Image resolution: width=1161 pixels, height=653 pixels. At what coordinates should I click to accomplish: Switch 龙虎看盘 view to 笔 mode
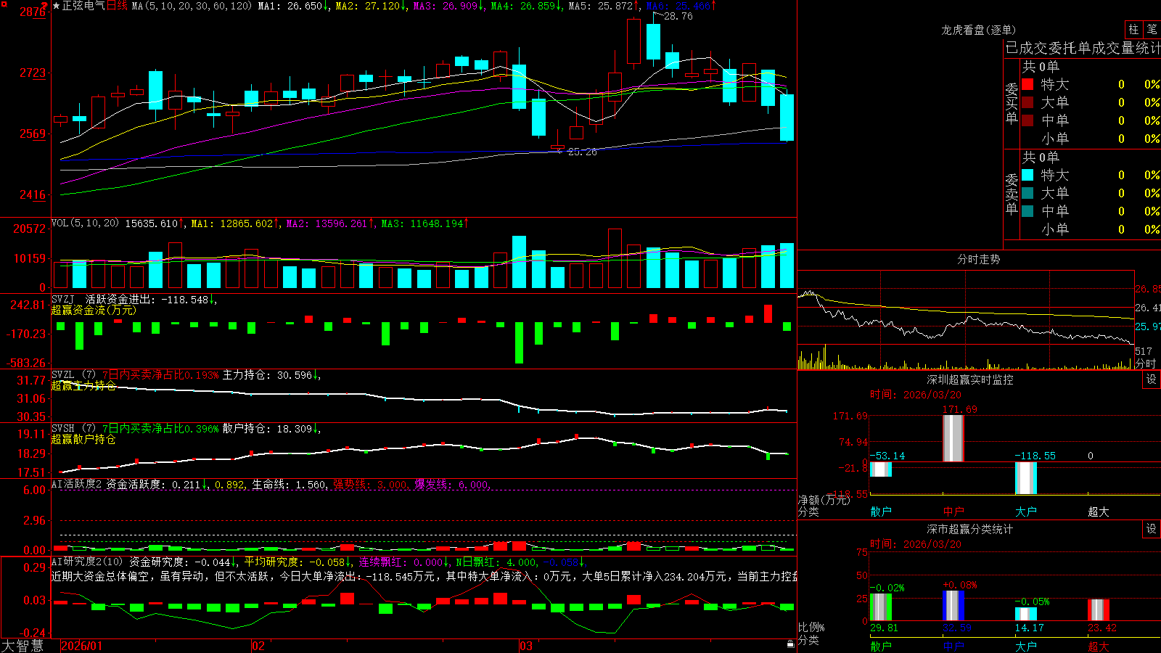[1152, 30]
